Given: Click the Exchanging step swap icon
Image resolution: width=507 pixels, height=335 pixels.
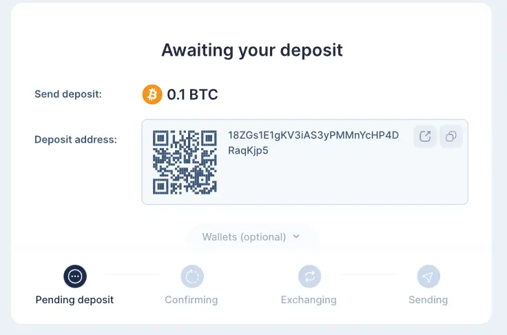Looking at the screenshot, I should coord(309,276).
